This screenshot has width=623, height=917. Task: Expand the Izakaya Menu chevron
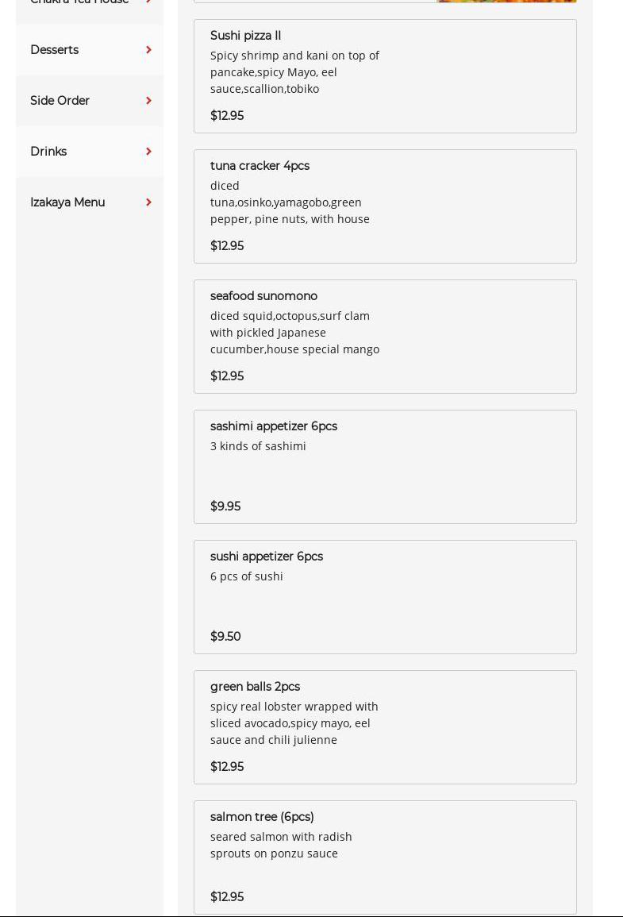pyautogui.click(x=148, y=202)
